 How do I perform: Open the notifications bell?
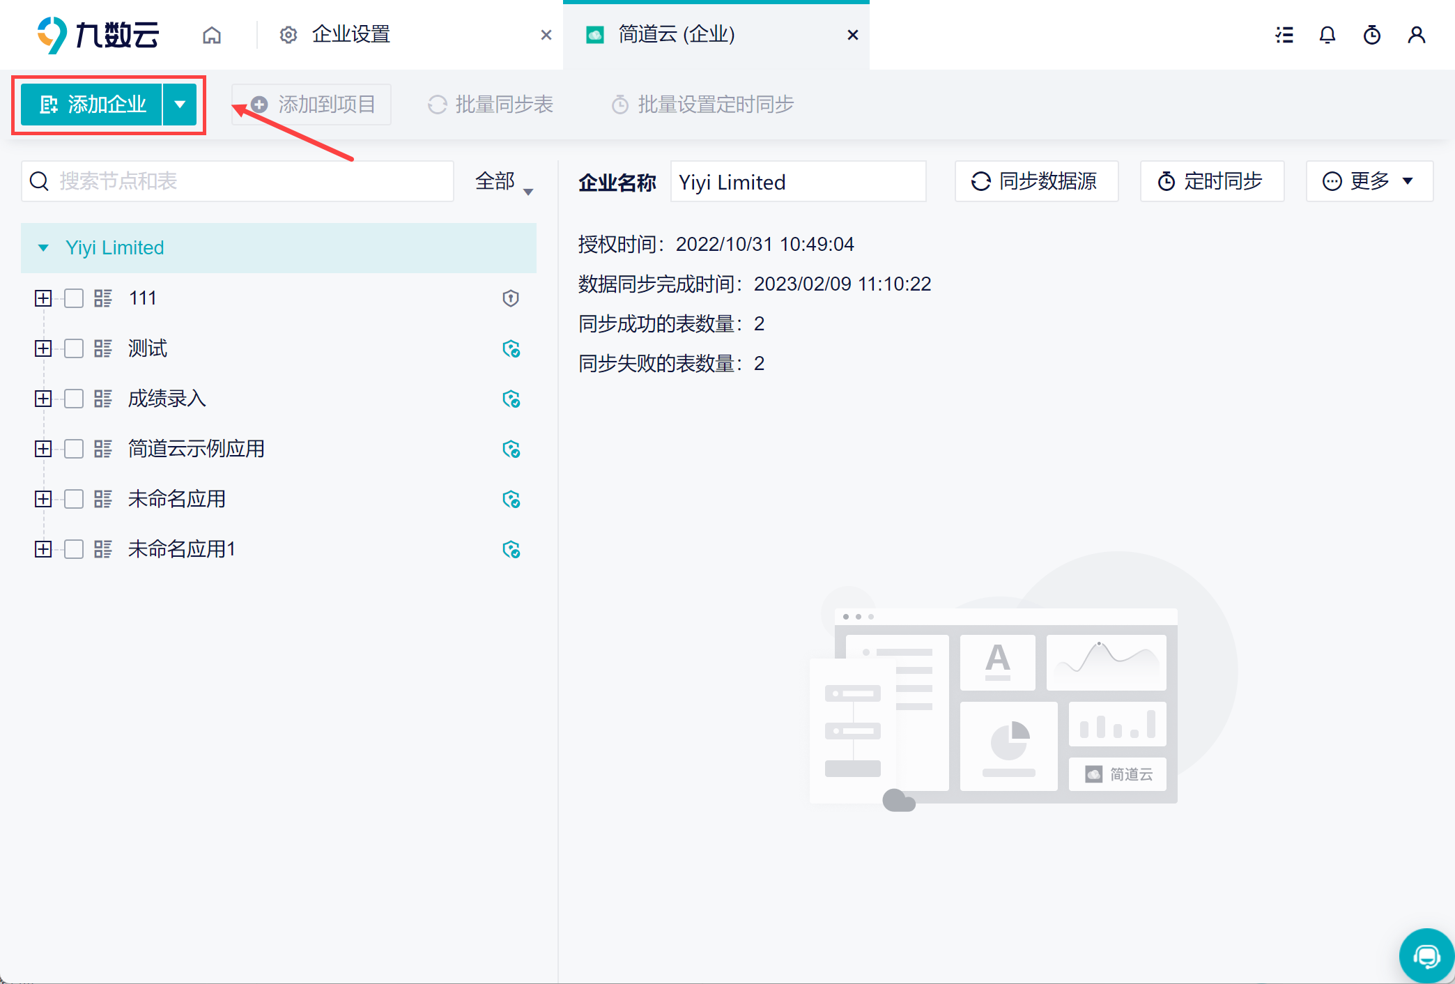coord(1327,35)
